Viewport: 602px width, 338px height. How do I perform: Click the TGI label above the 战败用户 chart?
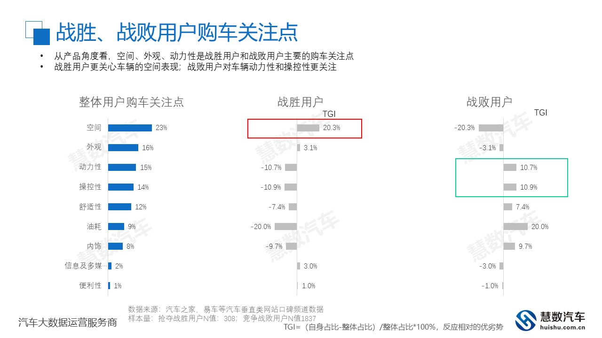click(x=541, y=113)
